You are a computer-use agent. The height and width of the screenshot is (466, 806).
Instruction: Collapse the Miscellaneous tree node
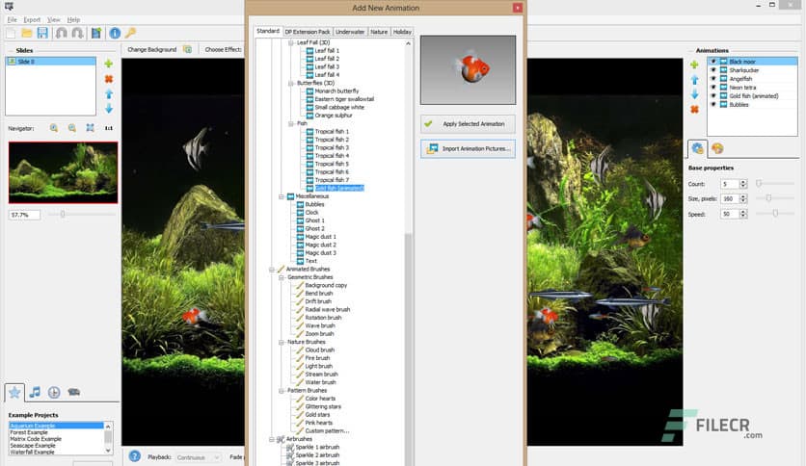coord(282,196)
